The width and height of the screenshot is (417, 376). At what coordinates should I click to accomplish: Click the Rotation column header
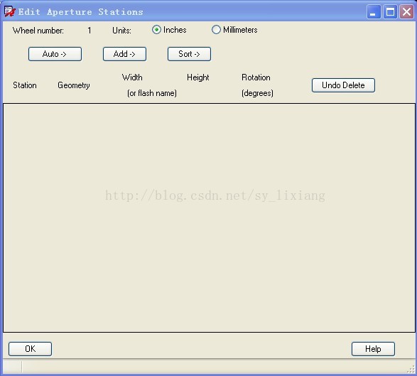[256, 77]
